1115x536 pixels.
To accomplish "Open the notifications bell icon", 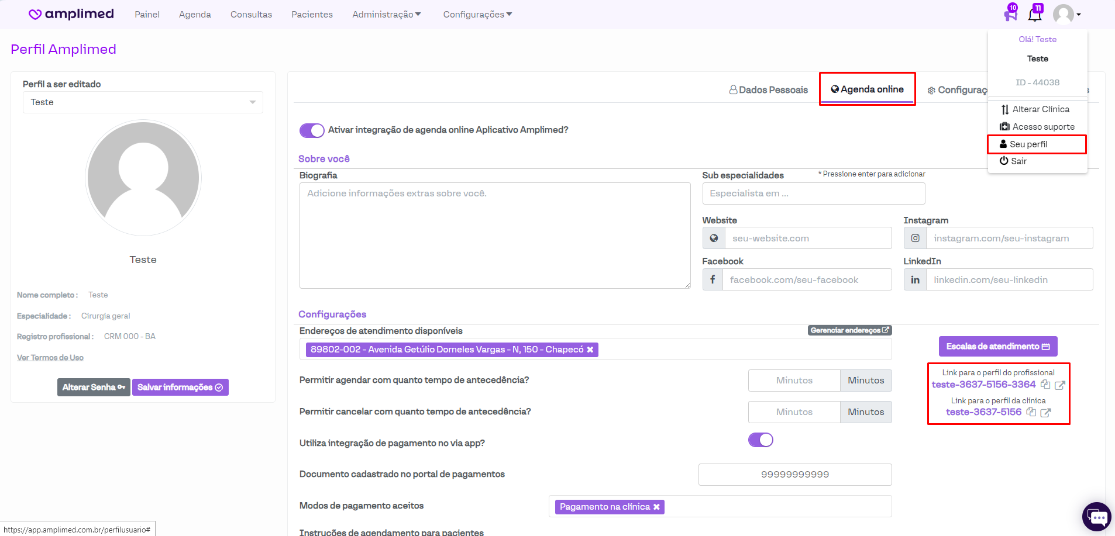I will pyautogui.click(x=1034, y=15).
